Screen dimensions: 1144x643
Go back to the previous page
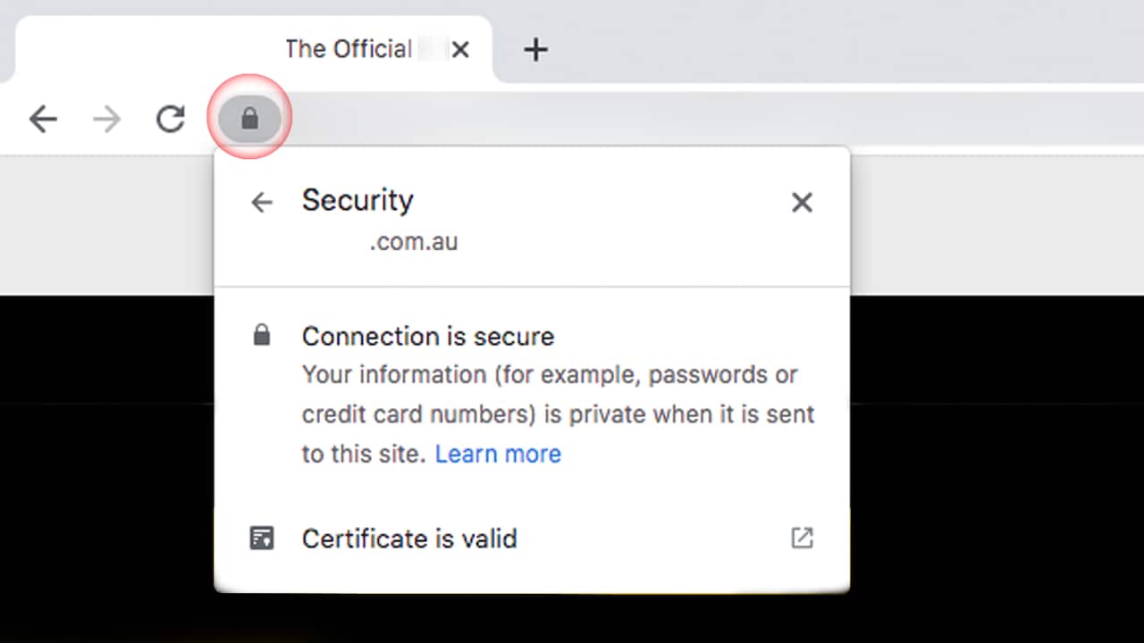(43, 118)
